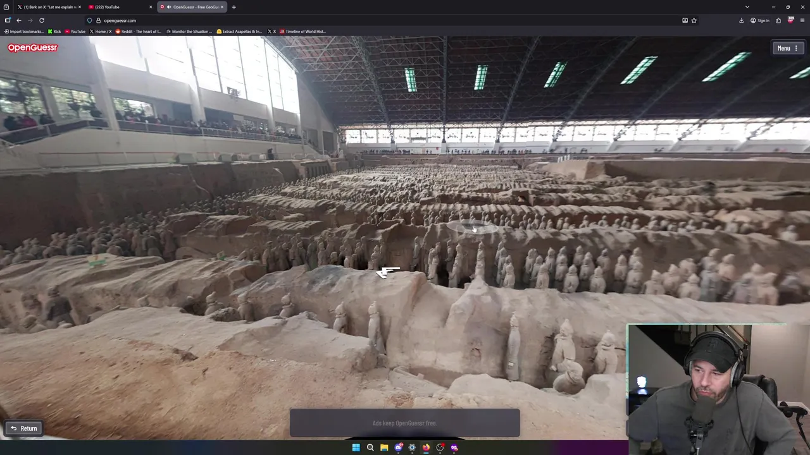
Task: Click the site padlock icon
Action: [x=98, y=20]
